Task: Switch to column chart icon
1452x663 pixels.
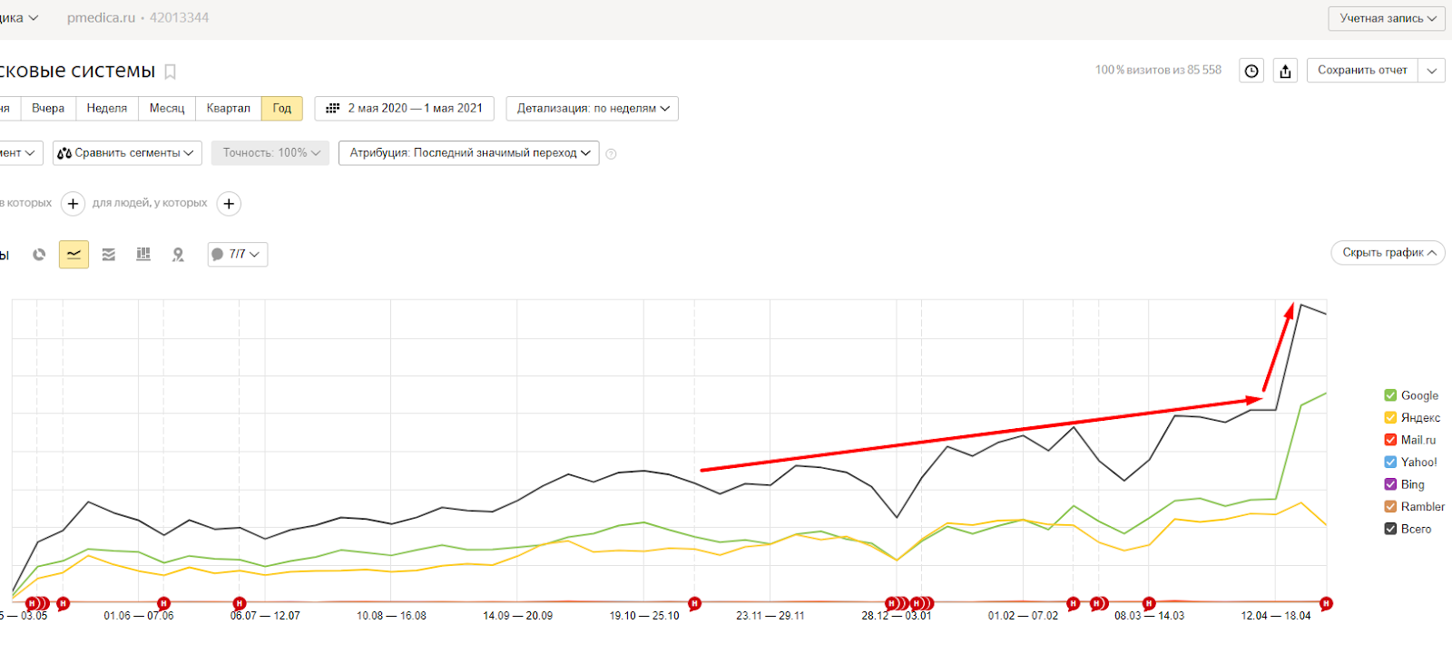Action: coord(143,255)
